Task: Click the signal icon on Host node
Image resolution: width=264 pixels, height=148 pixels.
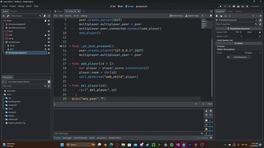Action: pos(45,46)
